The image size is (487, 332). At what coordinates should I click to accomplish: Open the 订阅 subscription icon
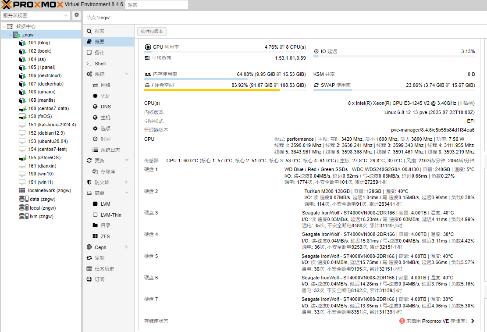(89, 279)
